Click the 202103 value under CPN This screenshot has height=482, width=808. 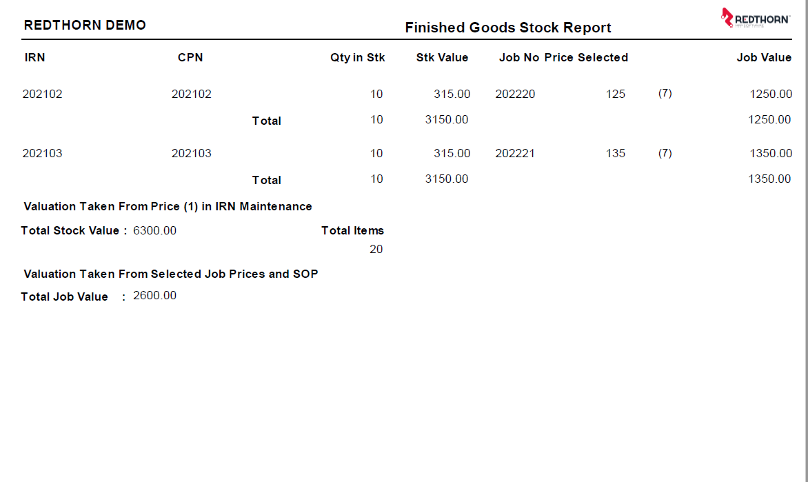192,154
